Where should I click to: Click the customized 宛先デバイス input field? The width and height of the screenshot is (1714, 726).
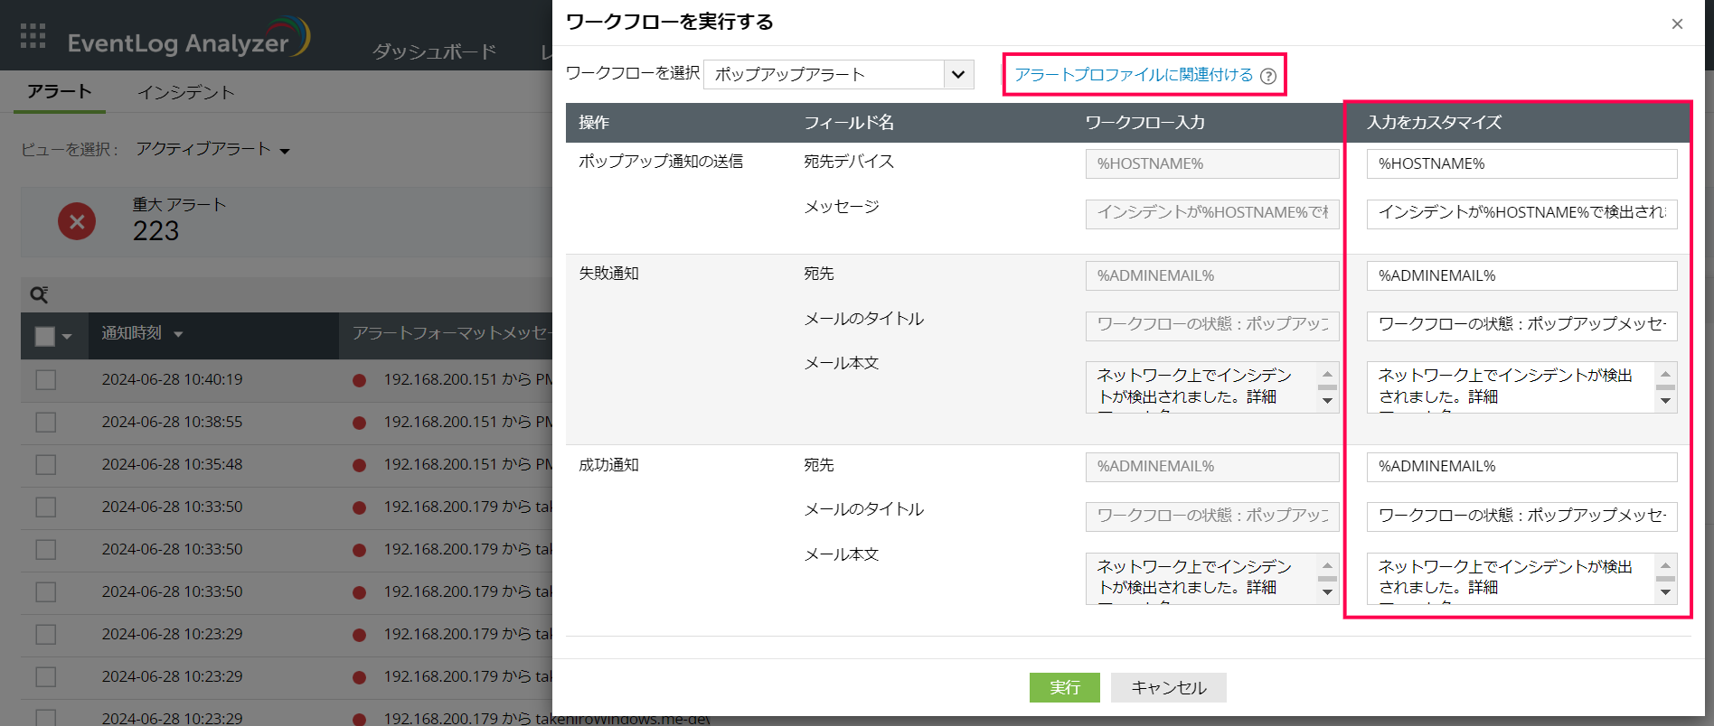[1521, 164]
